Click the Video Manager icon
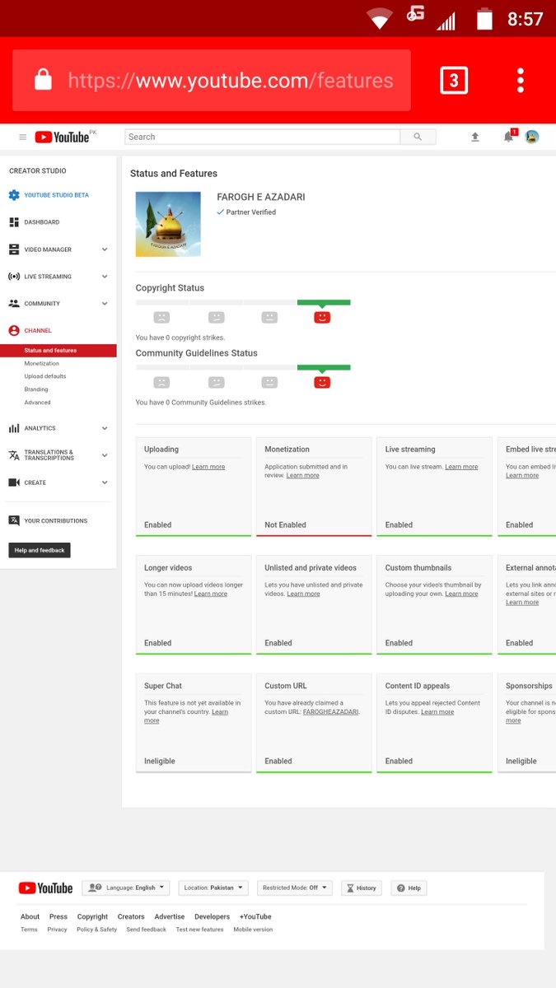 [14, 249]
